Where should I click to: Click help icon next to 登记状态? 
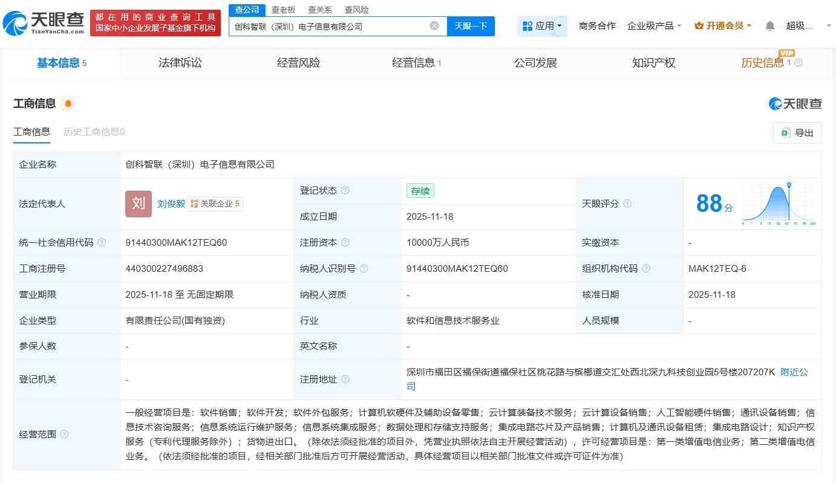(345, 191)
